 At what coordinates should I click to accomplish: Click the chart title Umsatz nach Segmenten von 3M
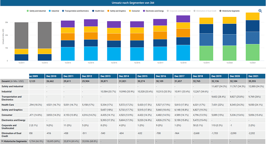tap(133, 3)
